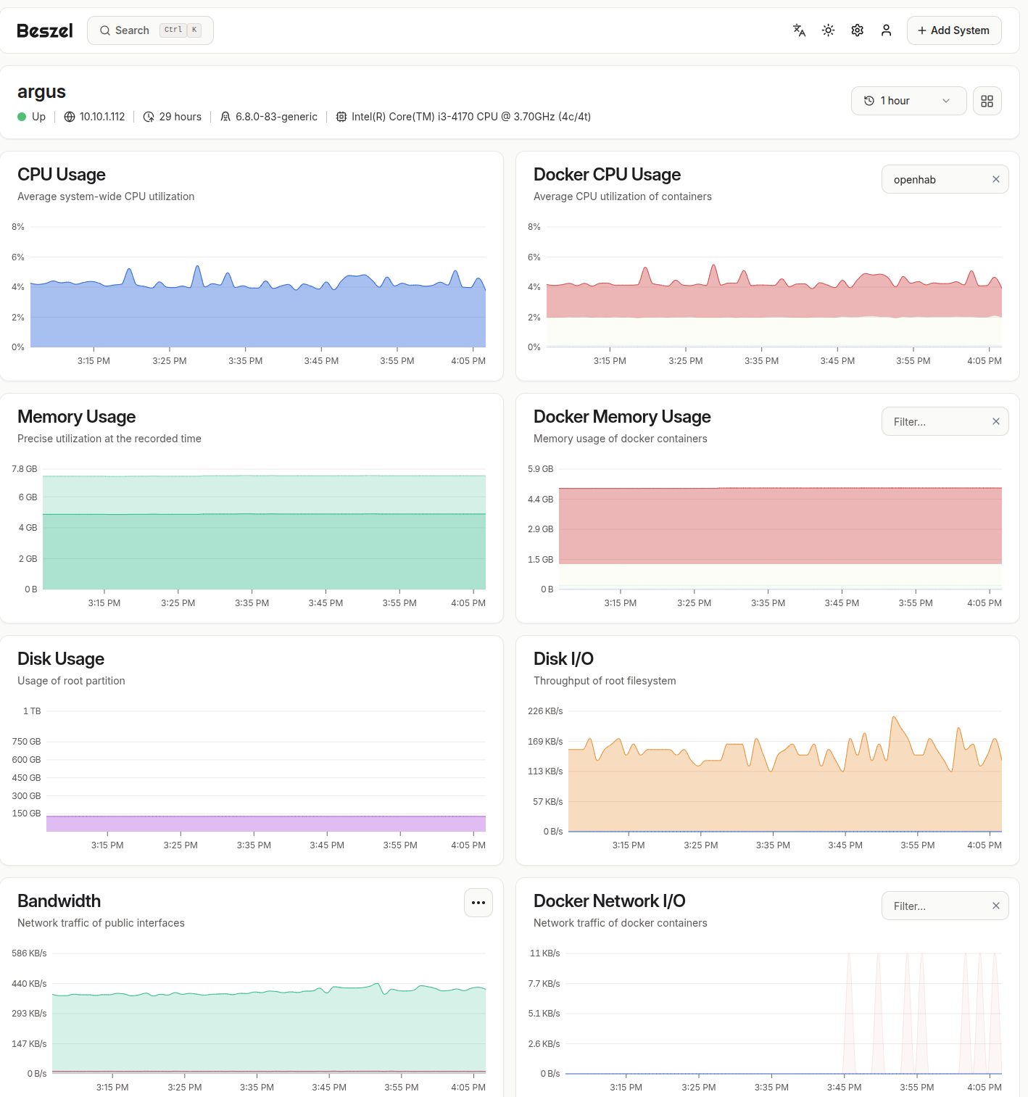
Task: Click the Add System button
Action: coord(953,30)
